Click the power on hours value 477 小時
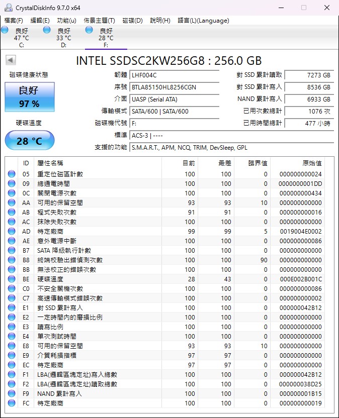The width and height of the screenshot is (339, 418). pos(309,123)
